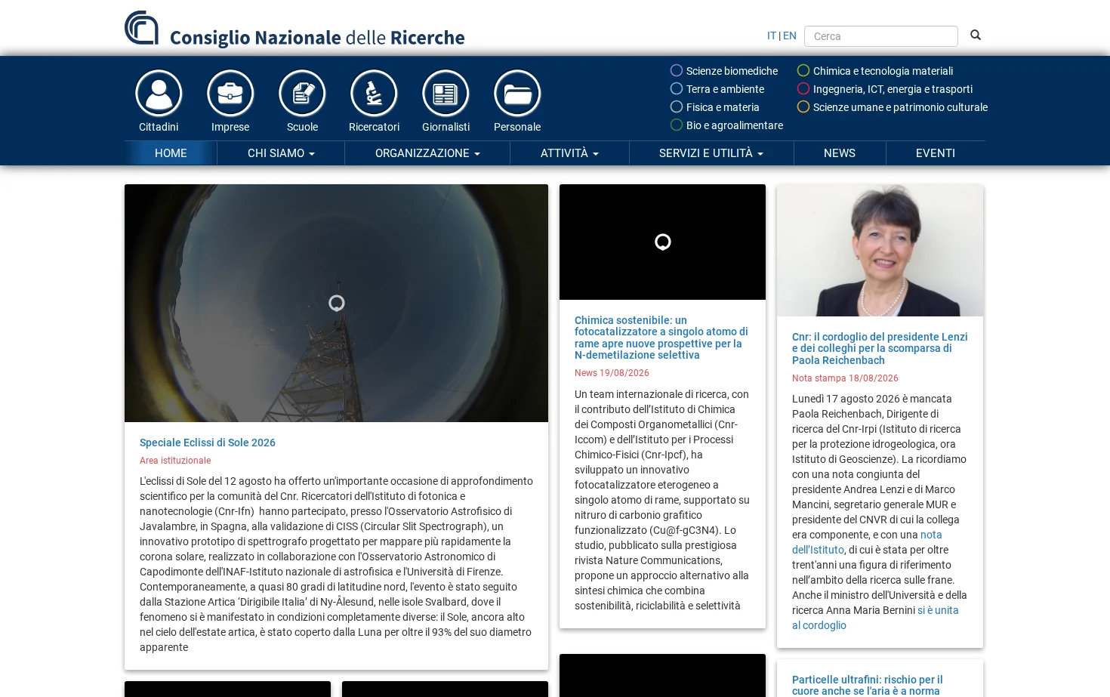
Task: Open the Scuole notepad icon
Action: (302, 94)
